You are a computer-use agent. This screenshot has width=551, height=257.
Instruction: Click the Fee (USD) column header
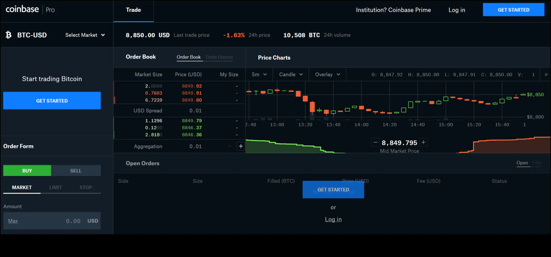click(x=429, y=181)
